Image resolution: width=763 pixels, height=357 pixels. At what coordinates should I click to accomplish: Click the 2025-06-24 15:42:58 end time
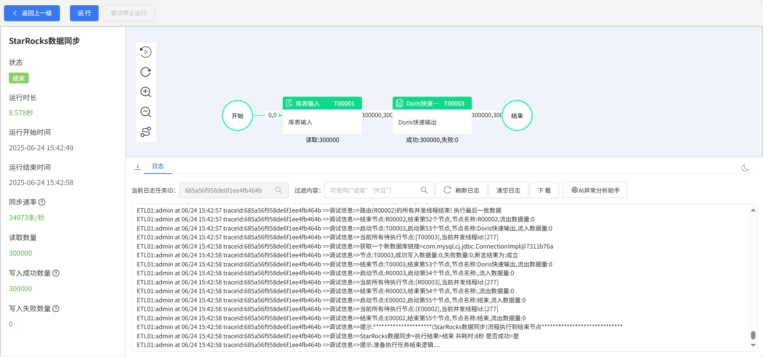tap(41, 183)
